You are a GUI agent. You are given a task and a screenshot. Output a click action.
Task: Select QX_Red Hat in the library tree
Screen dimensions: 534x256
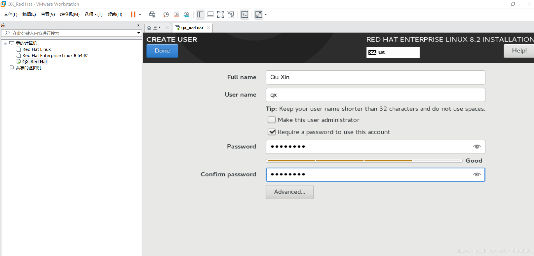35,62
